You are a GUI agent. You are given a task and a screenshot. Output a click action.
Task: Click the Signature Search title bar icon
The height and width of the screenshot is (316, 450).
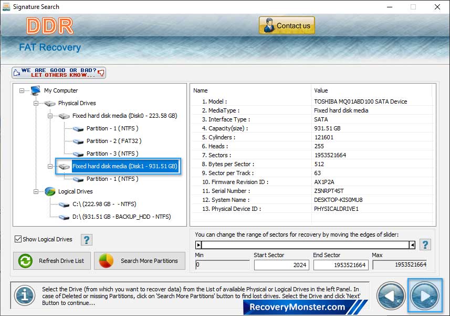[6, 7]
